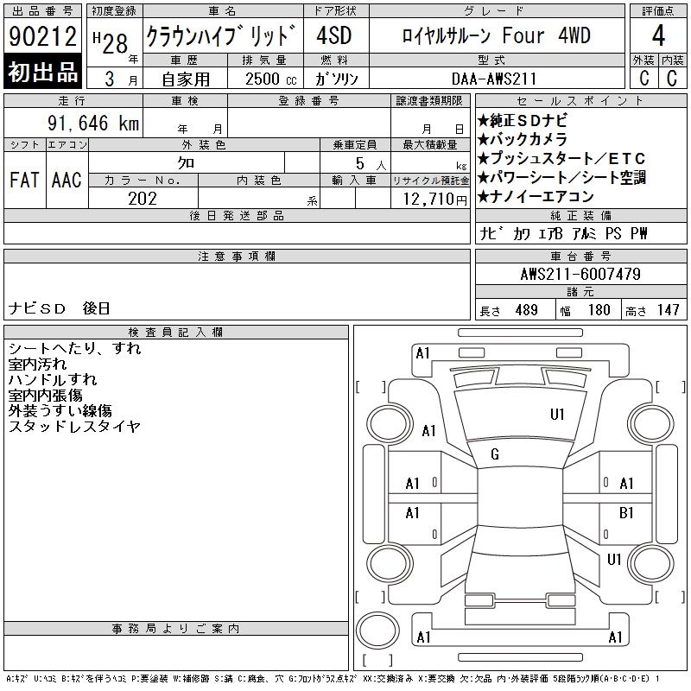Click the U1 dent mark on the hood

pos(557,415)
